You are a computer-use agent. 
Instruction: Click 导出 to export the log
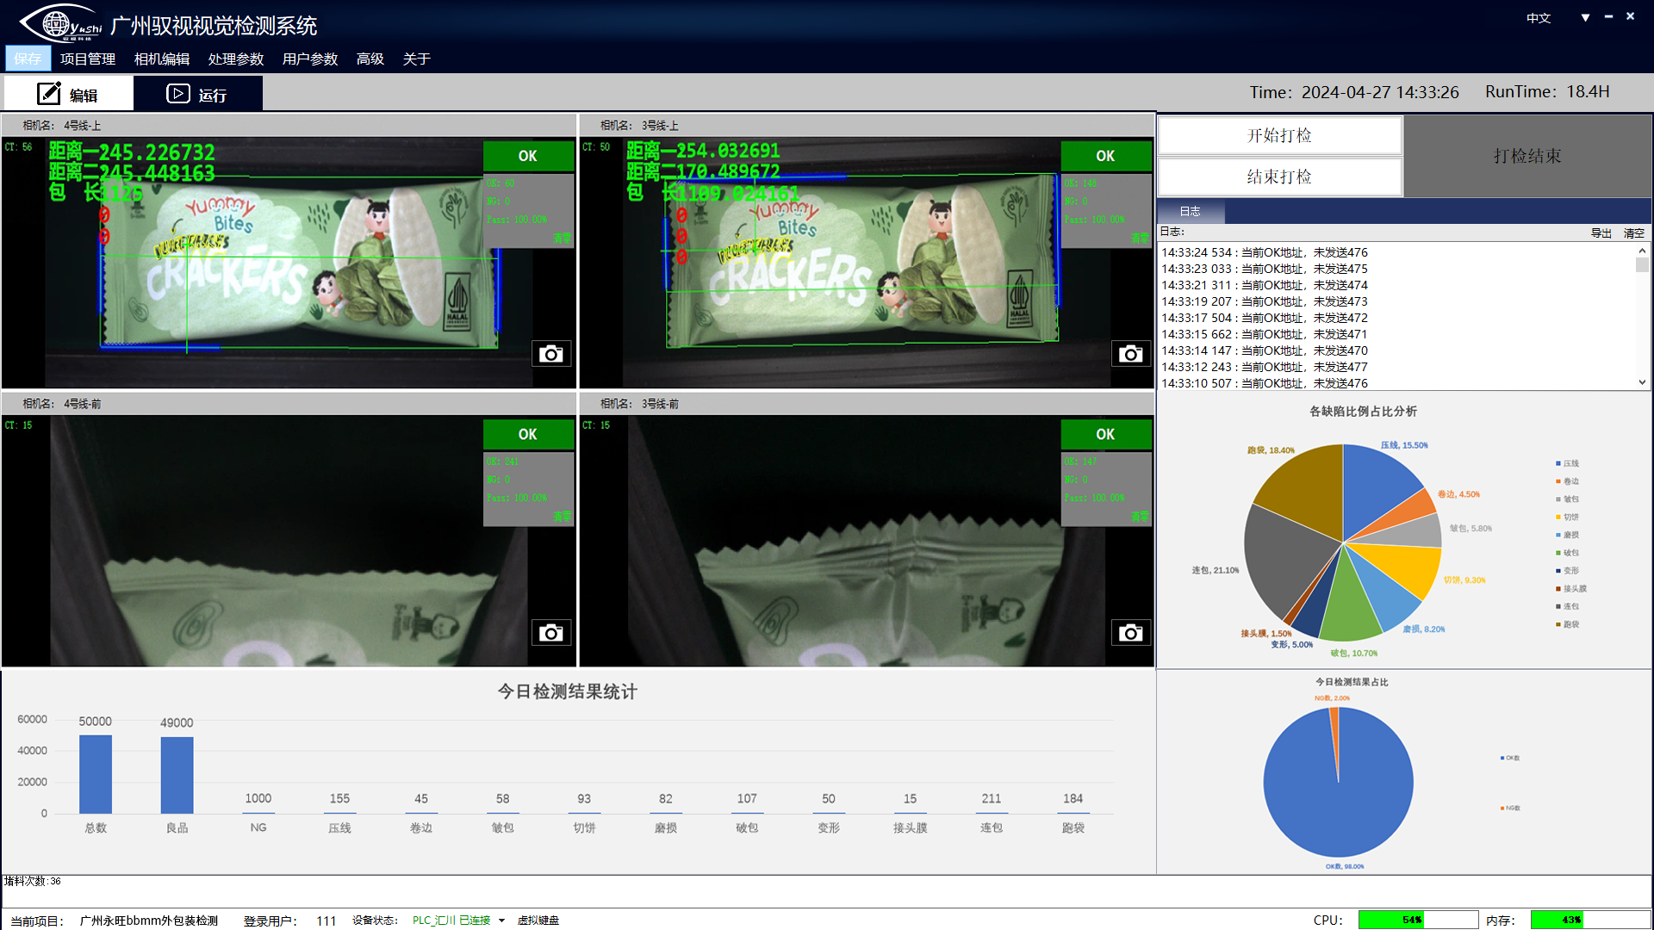(x=1601, y=232)
